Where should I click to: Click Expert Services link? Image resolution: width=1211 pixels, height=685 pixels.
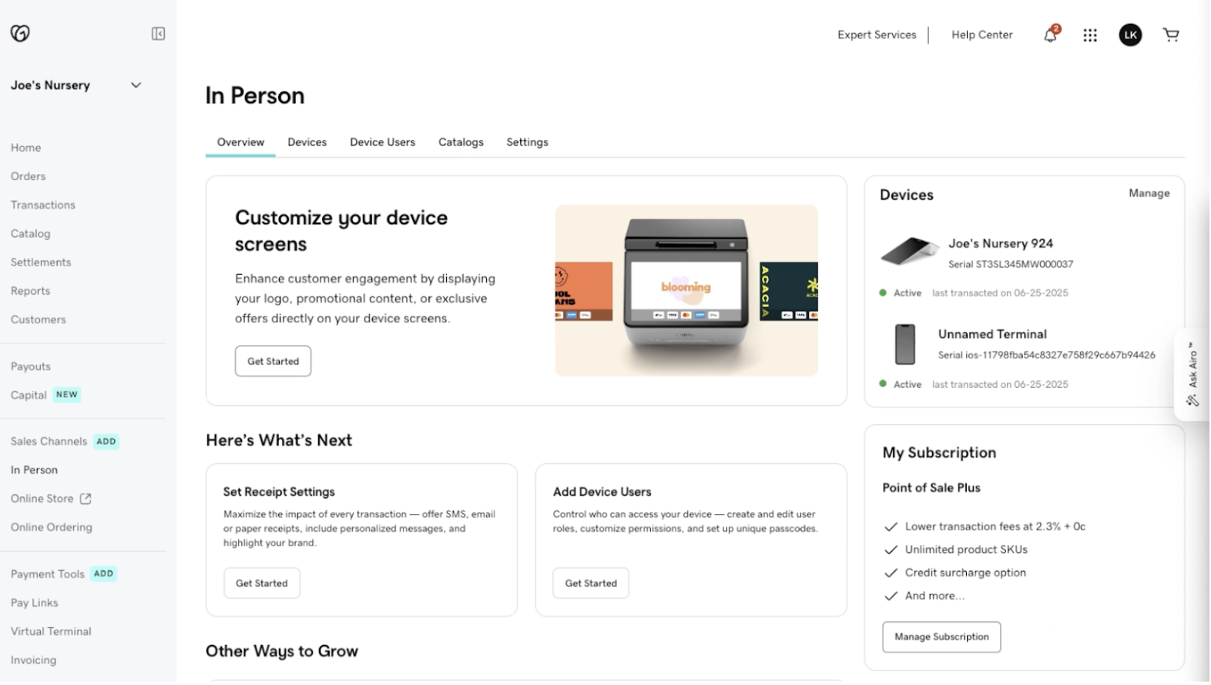coord(878,35)
